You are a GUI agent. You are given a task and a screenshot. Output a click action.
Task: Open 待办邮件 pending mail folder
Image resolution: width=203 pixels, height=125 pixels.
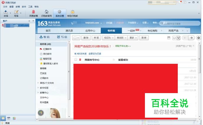click(x=46, y=54)
